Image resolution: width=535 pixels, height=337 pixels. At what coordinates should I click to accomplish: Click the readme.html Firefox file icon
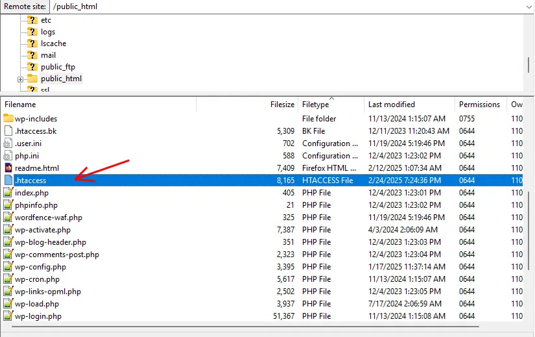(8, 168)
